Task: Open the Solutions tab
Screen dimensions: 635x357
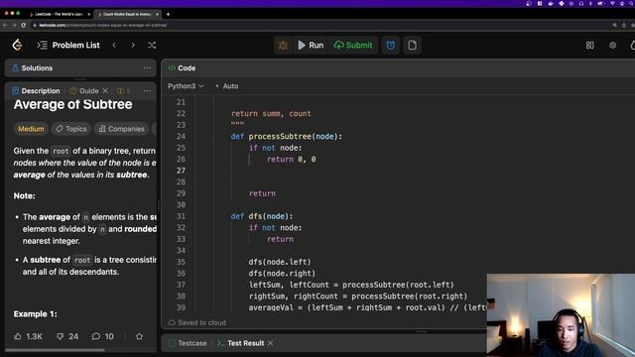Action: click(x=33, y=68)
